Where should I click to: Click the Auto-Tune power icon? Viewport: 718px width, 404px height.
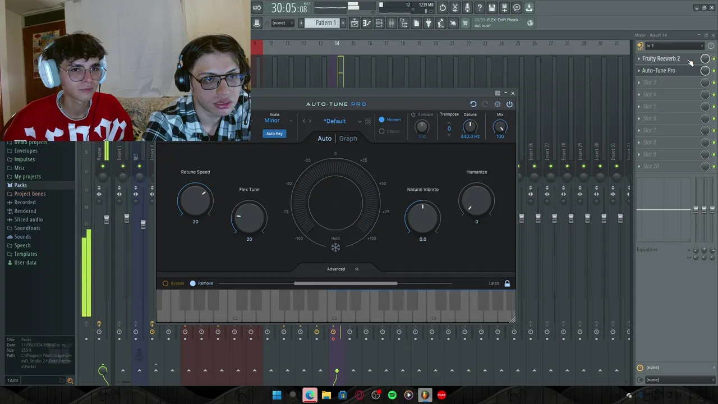coord(509,104)
